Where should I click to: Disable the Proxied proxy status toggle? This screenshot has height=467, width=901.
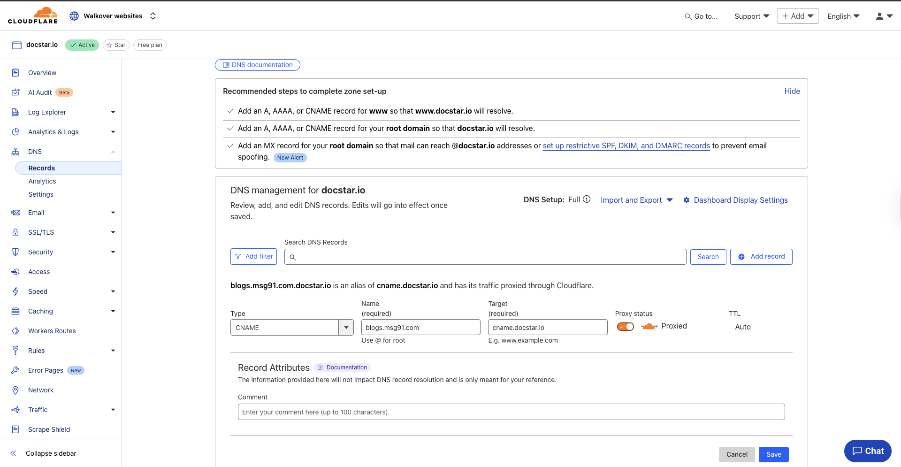(x=625, y=326)
